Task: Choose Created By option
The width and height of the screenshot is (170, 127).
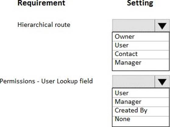Action: pyautogui.click(x=141, y=112)
